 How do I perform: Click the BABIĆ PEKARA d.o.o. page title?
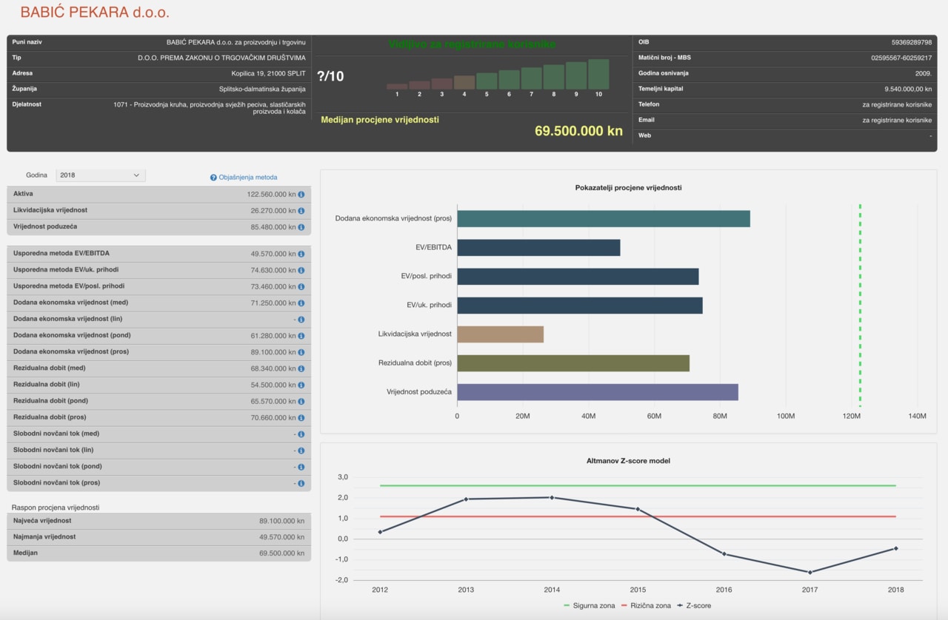[95, 13]
